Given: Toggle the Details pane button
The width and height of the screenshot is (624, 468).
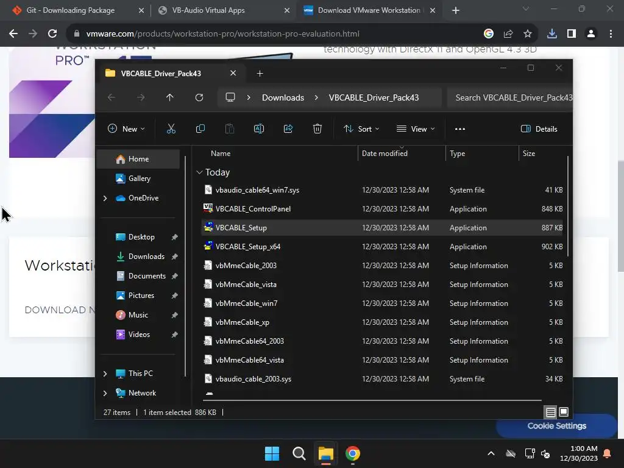Looking at the screenshot, I should 539,129.
